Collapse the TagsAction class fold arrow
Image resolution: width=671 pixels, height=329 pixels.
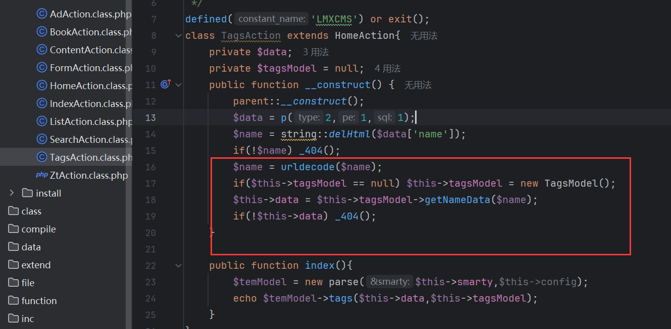pos(179,35)
